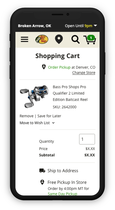Expand the Move to Wish List chevron
The height and width of the screenshot is (210, 115).
pyautogui.click(x=53, y=123)
